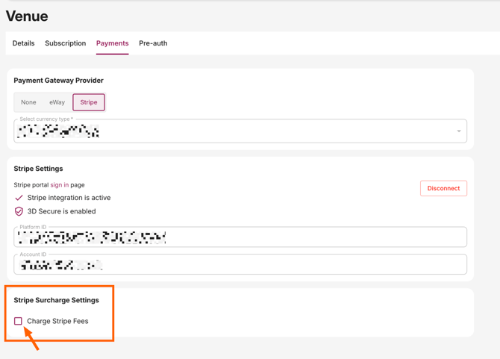Click the Venue page title
The image size is (500, 359).
27,16
